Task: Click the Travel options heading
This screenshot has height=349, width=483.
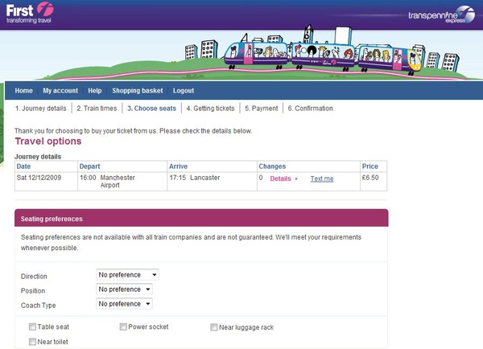Action: 48,142
